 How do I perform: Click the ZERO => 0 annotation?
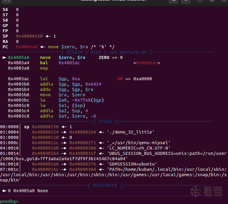click(x=111, y=57)
